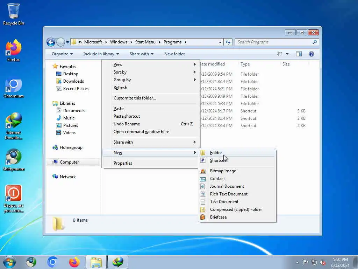Choose Paste shortcut
Image resolution: width=358 pixels, height=269 pixels.
click(x=150, y=116)
